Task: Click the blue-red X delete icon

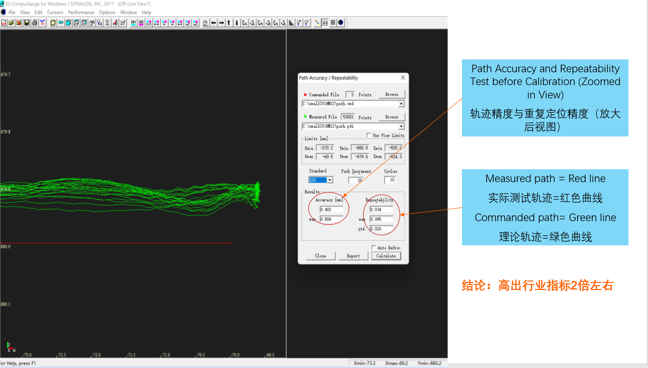Action: tap(43, 23)
